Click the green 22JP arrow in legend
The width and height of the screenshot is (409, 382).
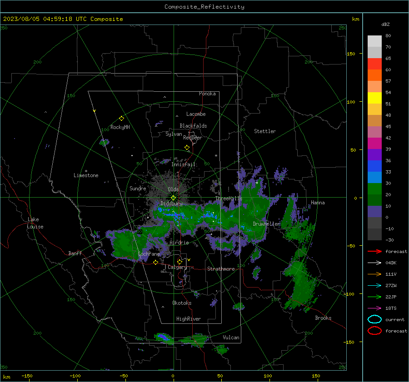pyautogui.click(x=374, y=297)
